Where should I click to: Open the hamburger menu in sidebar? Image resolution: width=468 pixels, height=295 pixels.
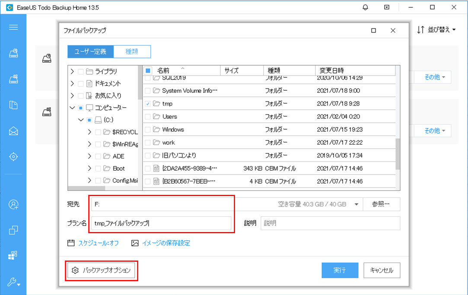click(13, 27)
